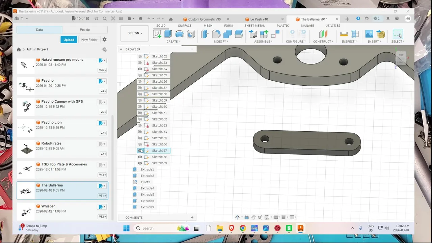Click the Joint tool icon
The height and width of the screenshot is (243, 432).
point(275,34)
